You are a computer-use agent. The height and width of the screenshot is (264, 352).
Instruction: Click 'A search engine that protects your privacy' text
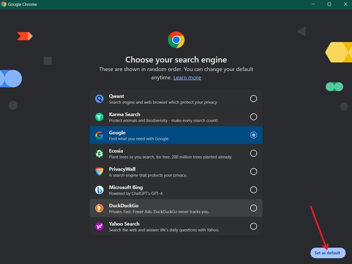pyautogui.click(x=148, y=175)
